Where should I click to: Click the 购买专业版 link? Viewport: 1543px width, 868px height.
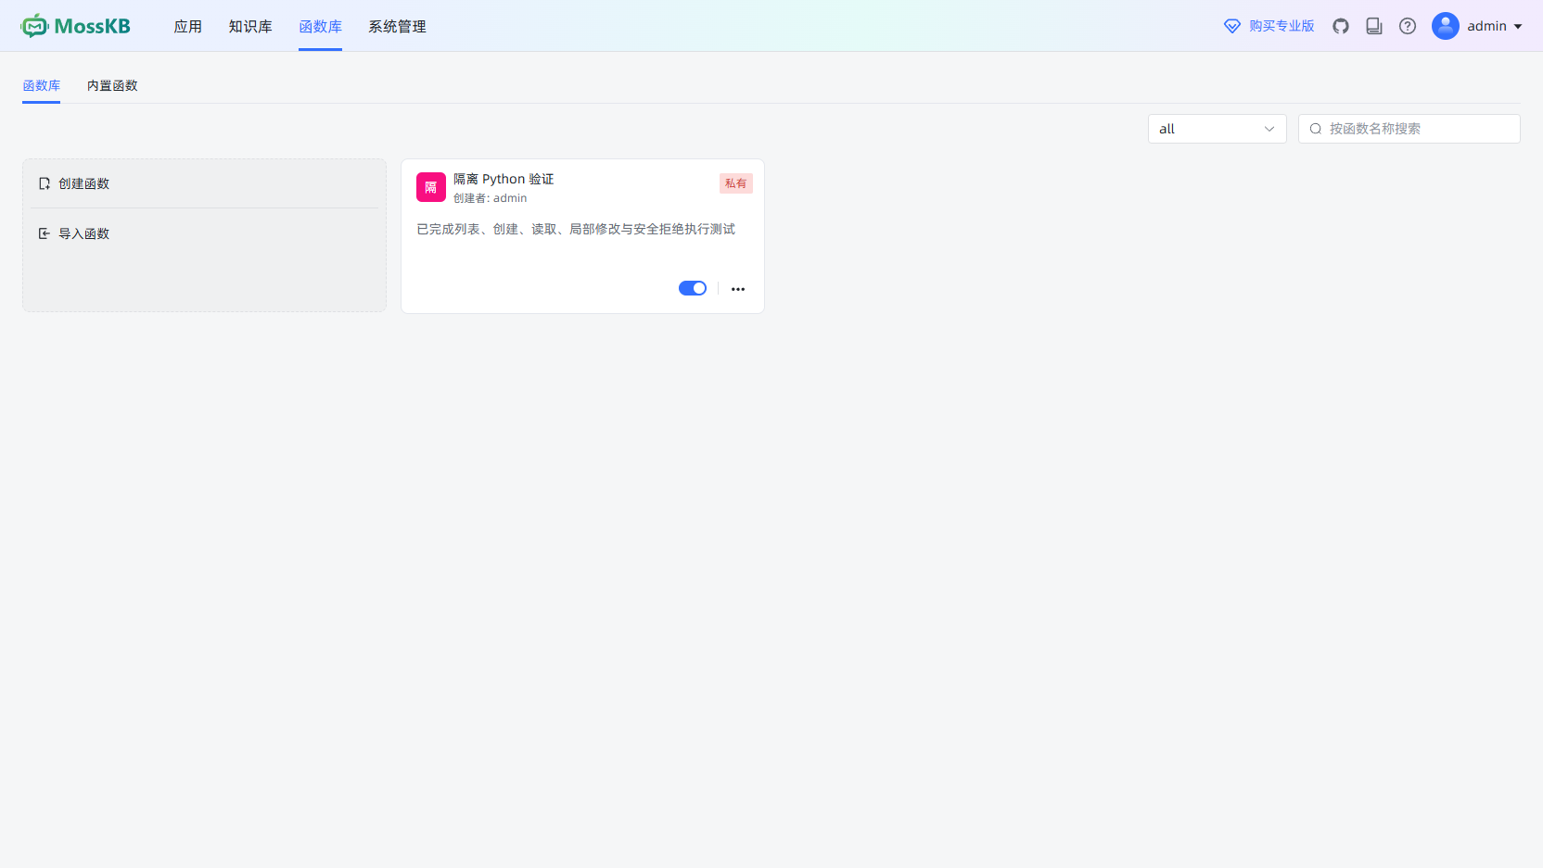tap(1282, 26)
